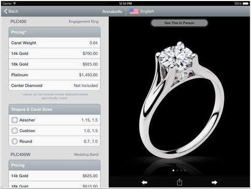Select the English language label
The height and width of the screenshot is (189, 251).
tap(147, 11)
